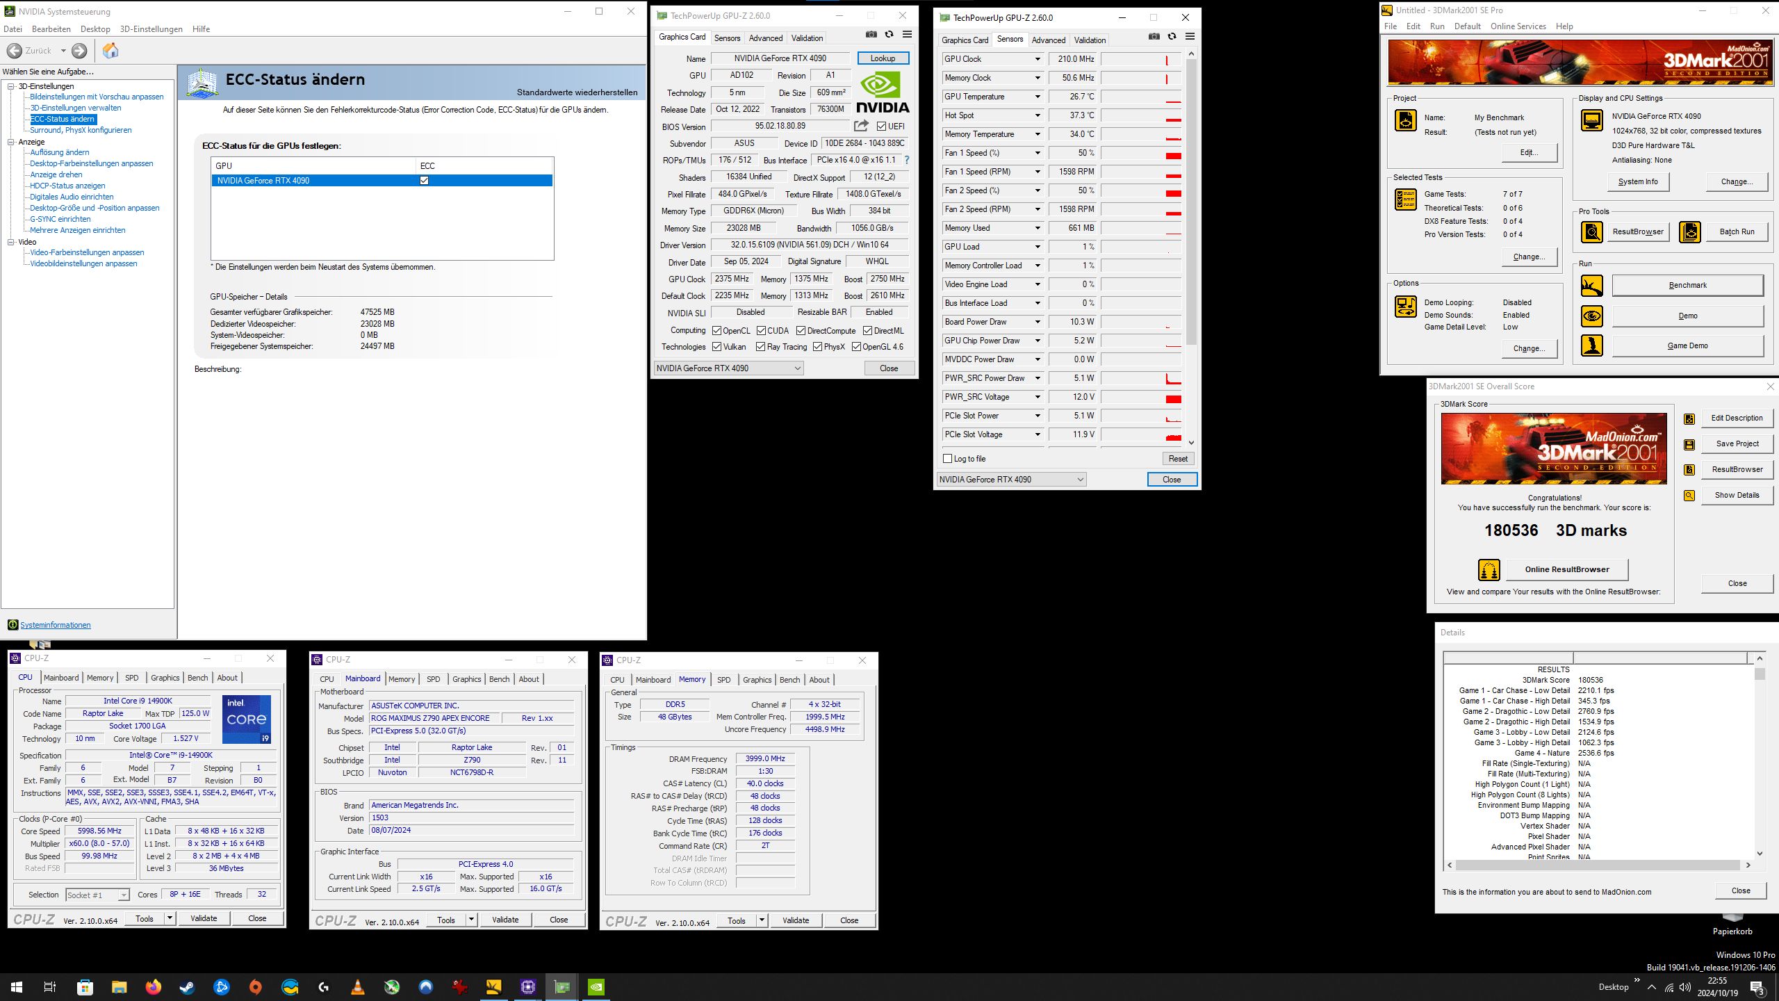Enable the Log to file checkbox
Viewport: 1779px width, 1001px height.
pyautogui.click(x=947, y=459)
